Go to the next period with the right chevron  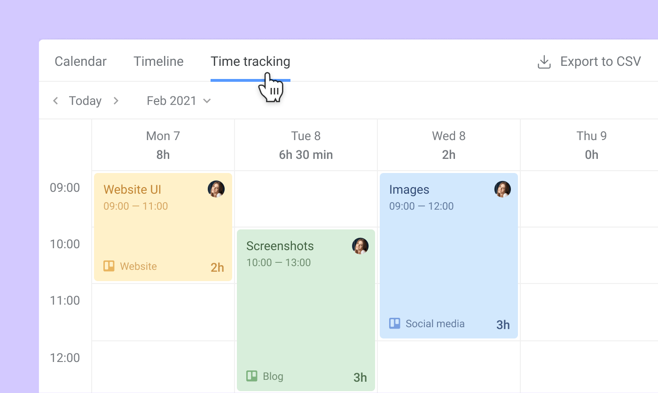(116, 100)
